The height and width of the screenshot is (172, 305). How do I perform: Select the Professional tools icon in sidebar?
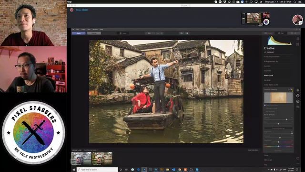pos(298,107)
